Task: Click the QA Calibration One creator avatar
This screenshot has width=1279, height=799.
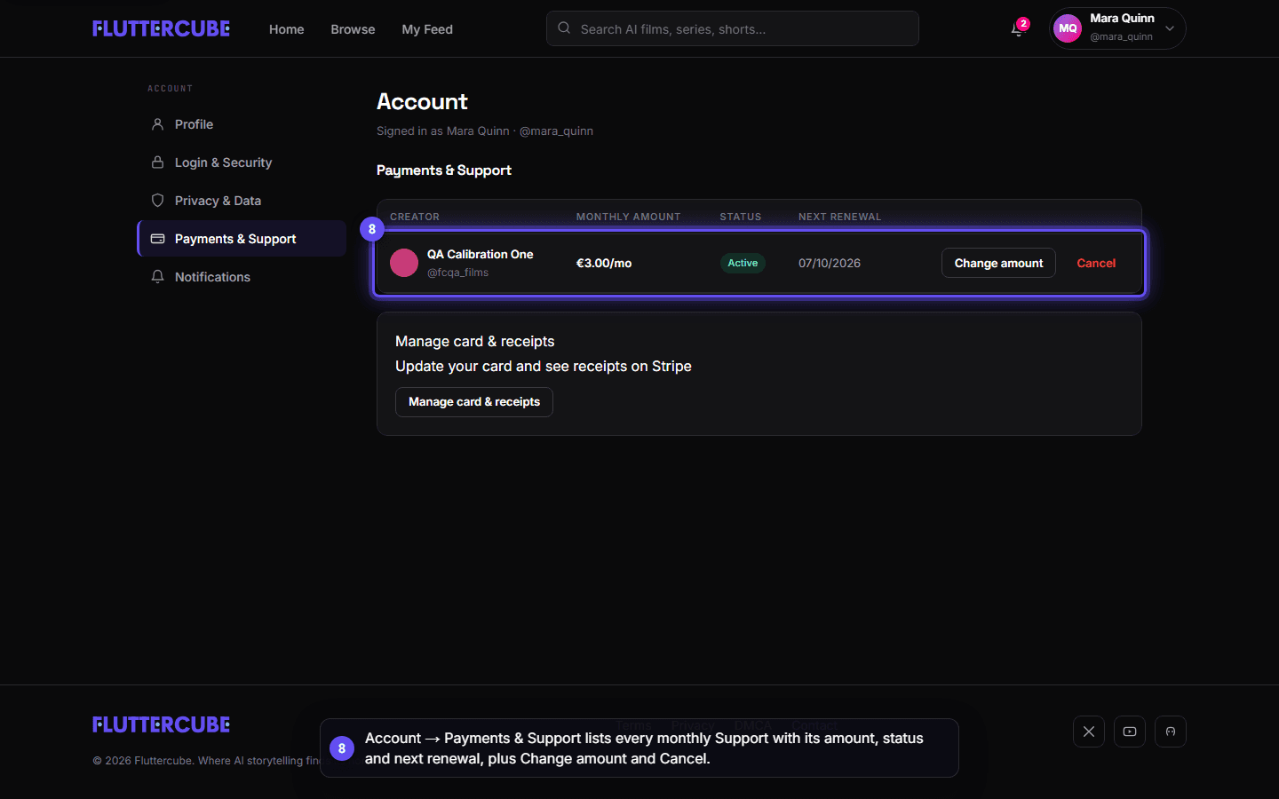Action: coord(404,263)
